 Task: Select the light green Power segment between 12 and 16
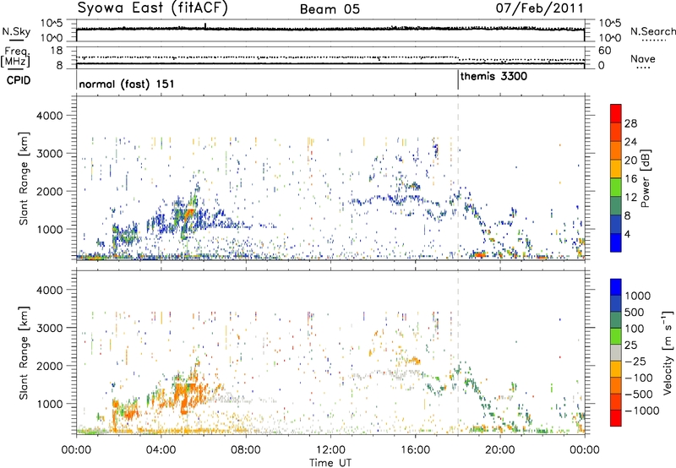616,188
